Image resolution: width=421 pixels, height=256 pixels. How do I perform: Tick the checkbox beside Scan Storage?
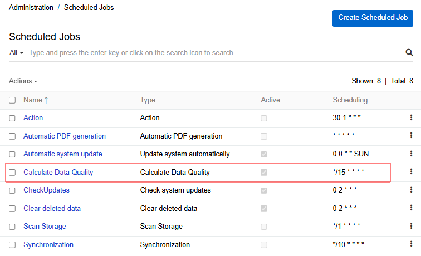pyautogui.click(x=12, y=227)
